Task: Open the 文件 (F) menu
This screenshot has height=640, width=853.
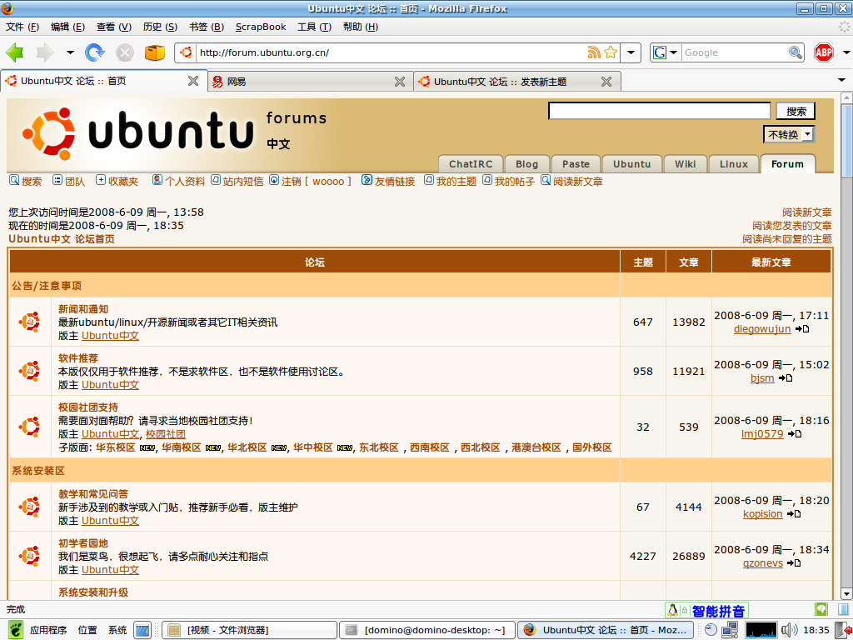Action: click(x=22, y=27)
